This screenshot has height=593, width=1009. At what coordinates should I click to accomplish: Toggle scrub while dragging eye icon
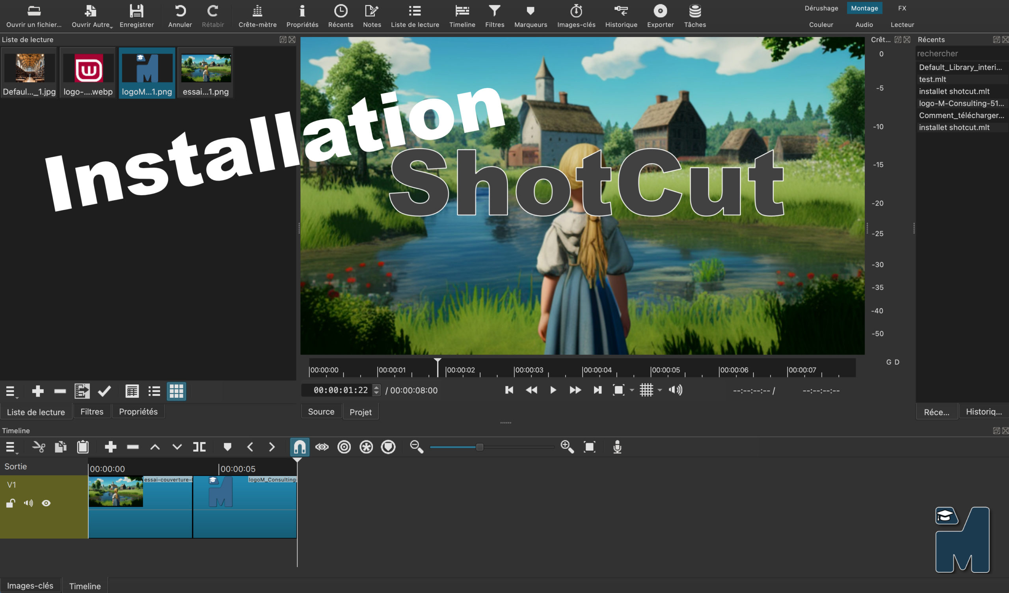(322, 447)
